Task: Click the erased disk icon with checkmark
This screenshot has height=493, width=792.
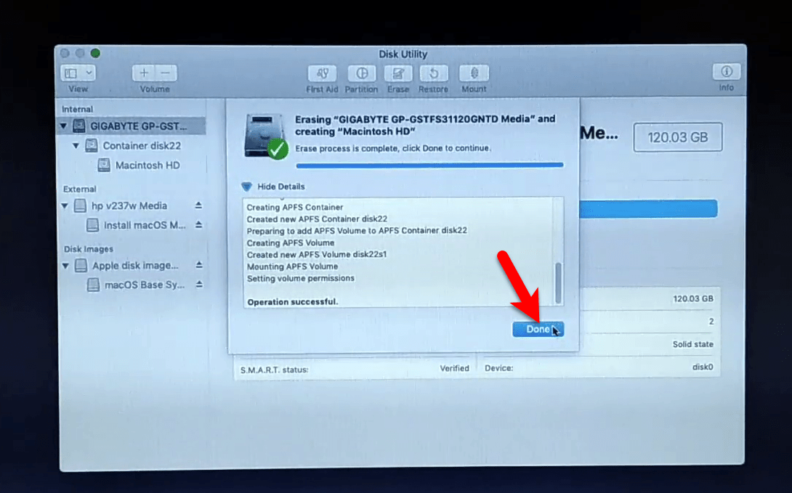Action: click(x=266, y=137)
